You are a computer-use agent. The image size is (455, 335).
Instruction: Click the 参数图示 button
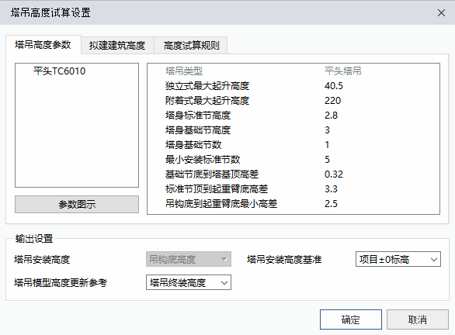coord(77,204)
